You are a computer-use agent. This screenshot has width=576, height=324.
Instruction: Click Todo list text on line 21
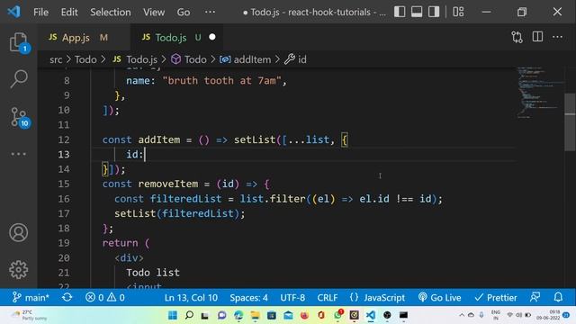153,273
